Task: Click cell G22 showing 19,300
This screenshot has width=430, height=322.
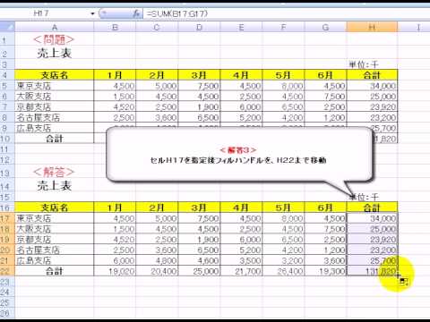Action: coord(325,271)
